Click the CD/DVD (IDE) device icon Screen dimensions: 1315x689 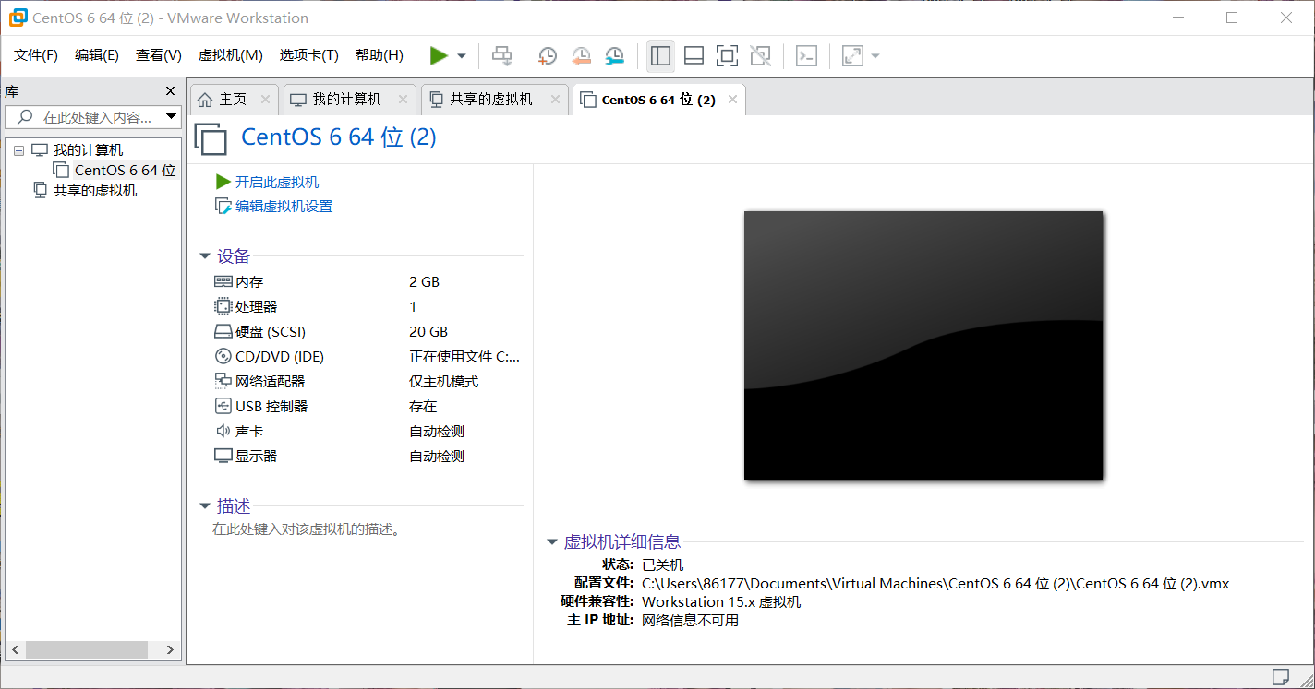pos(223,356)
